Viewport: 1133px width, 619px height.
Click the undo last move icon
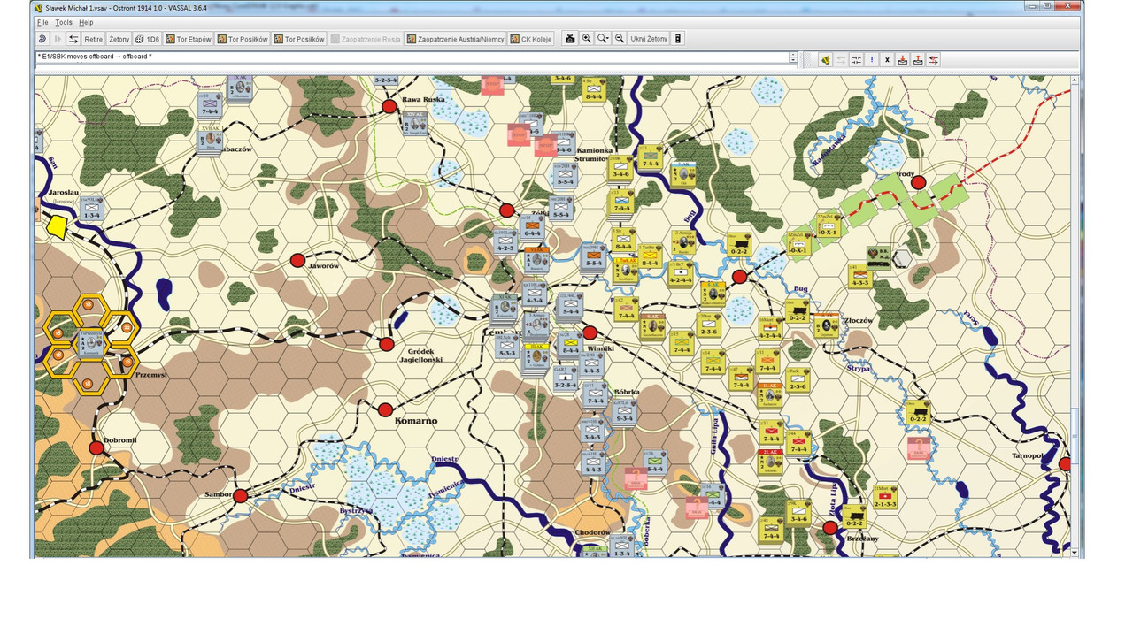point(42,39)
